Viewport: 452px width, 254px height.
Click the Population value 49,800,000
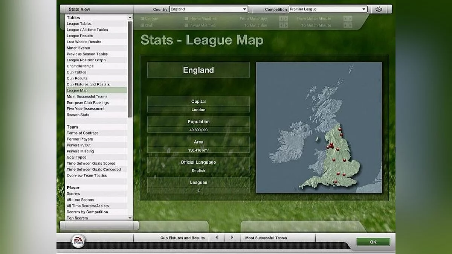click(199, 130)
